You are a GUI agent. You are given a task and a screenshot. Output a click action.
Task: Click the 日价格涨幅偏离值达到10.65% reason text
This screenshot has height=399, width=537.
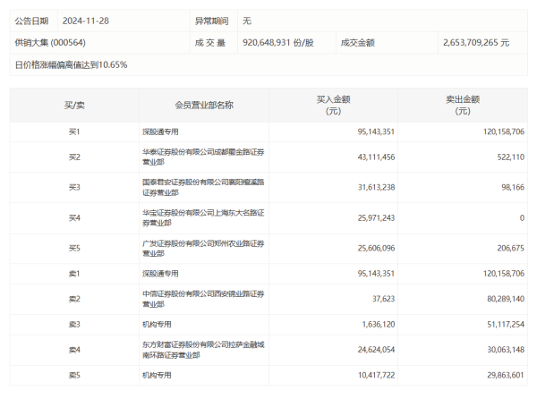coord(72,64)
